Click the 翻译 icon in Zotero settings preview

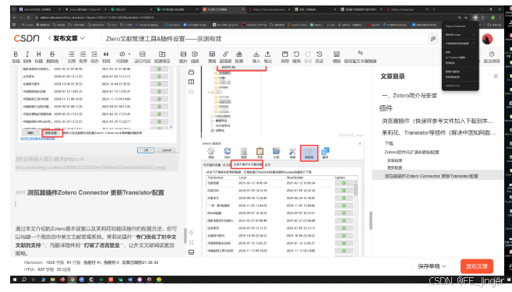325,153
